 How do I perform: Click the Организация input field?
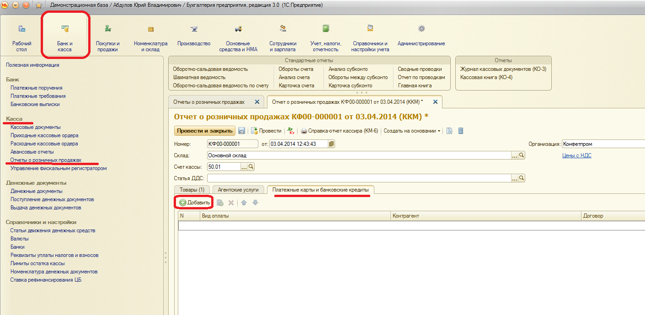point(603,144)
